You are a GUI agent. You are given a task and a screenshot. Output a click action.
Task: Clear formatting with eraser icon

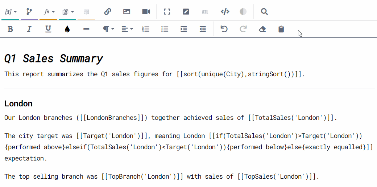(262, 29)
